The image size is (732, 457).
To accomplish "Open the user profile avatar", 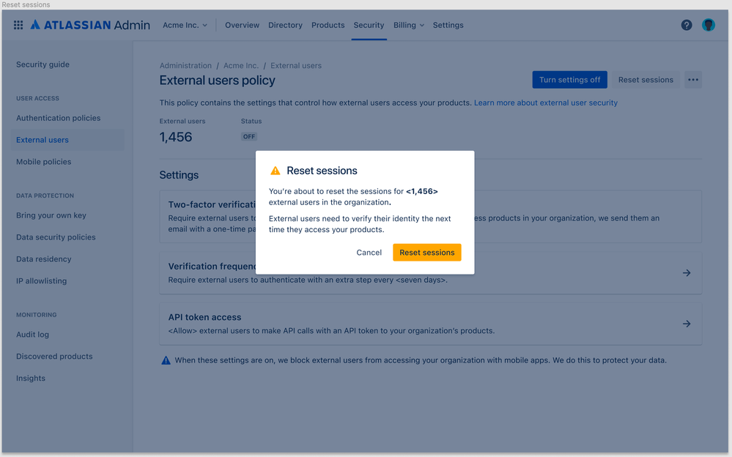I will (x=709, y=25).
